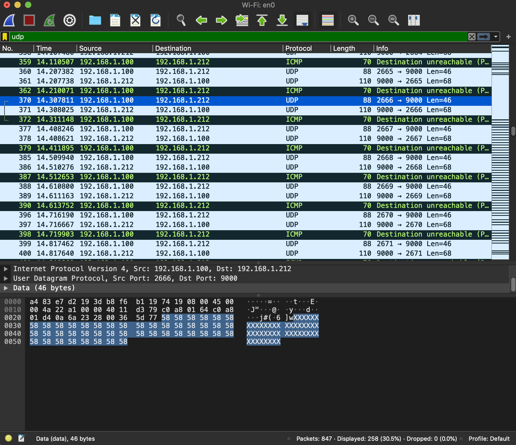The width and height of the screenshot is (516, 445).
Task: Jump to the last packet
Action: [282, 20]
